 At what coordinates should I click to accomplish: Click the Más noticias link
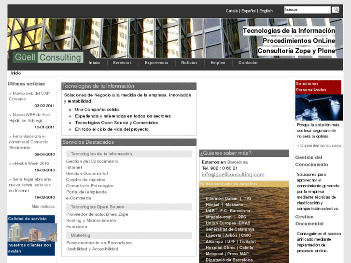tap(43, 207)
